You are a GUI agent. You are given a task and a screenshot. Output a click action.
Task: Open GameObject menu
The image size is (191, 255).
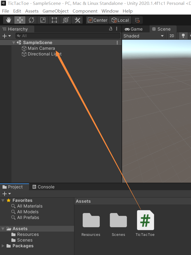[55, 11]
